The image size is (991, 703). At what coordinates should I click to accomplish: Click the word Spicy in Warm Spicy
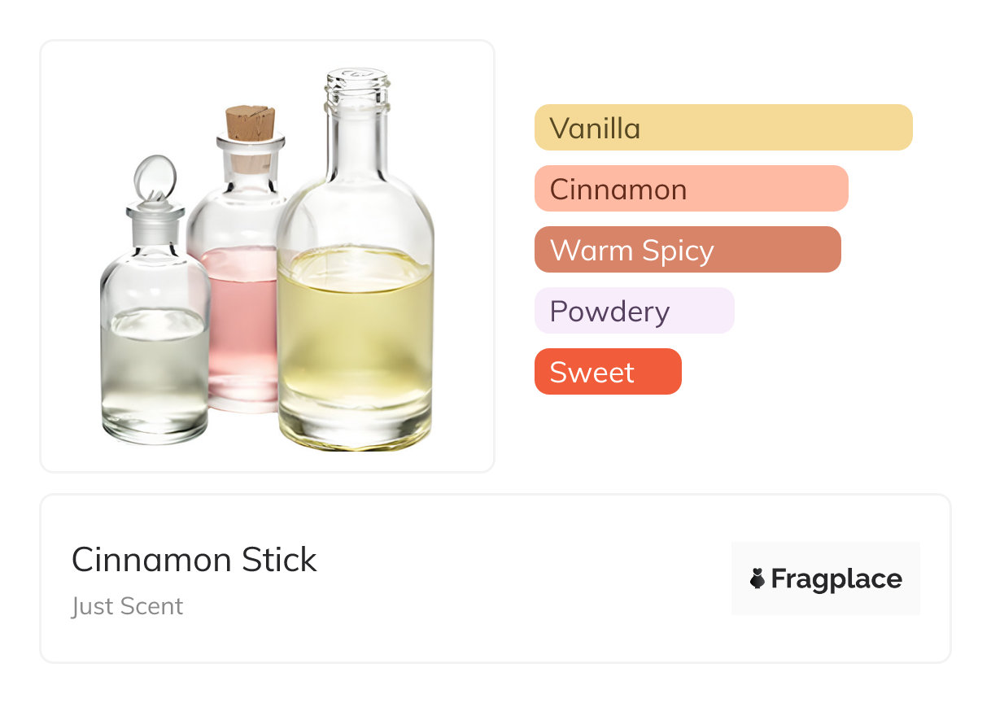tap(675, 250)
